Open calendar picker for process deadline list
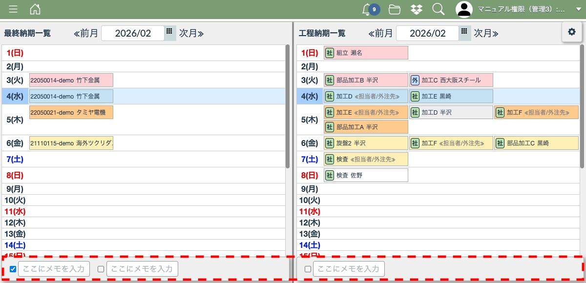 pos(464,32)
